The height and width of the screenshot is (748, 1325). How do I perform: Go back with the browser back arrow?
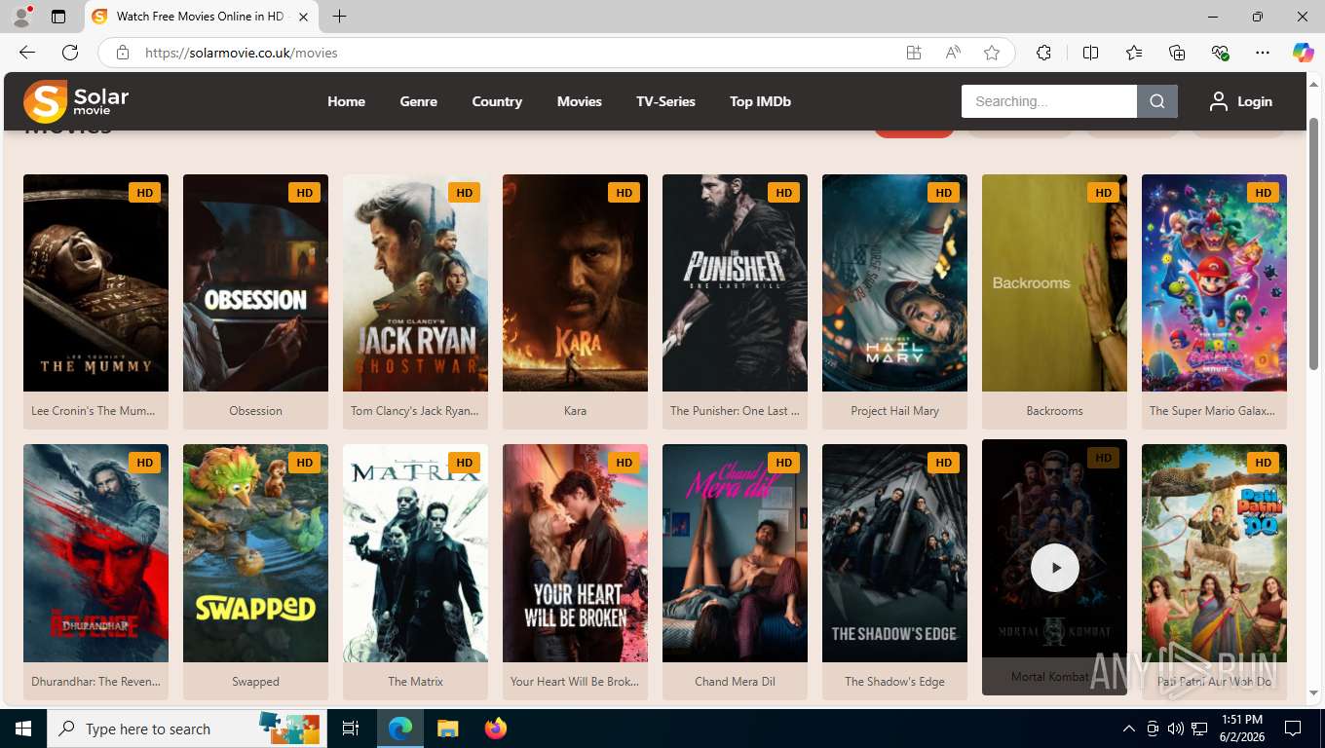[27, 53]
